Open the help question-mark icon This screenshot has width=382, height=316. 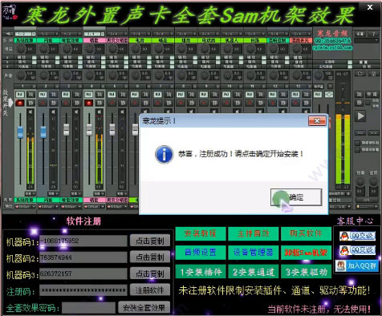pyautogui.click(x=373, y=34)
